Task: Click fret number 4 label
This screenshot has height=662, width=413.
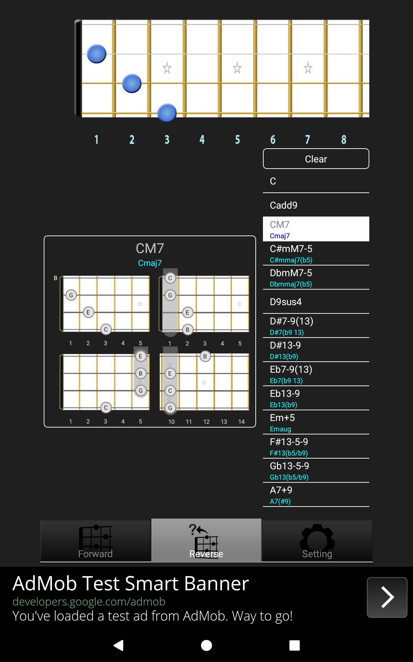Action: point(202,140)
